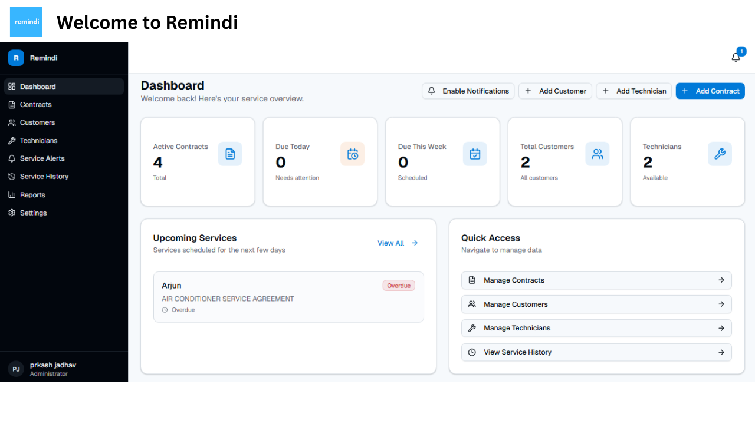This screenshot has height=424, width=755.
Task: Click Enable Notifications button
Action: (x=468, y=91)
